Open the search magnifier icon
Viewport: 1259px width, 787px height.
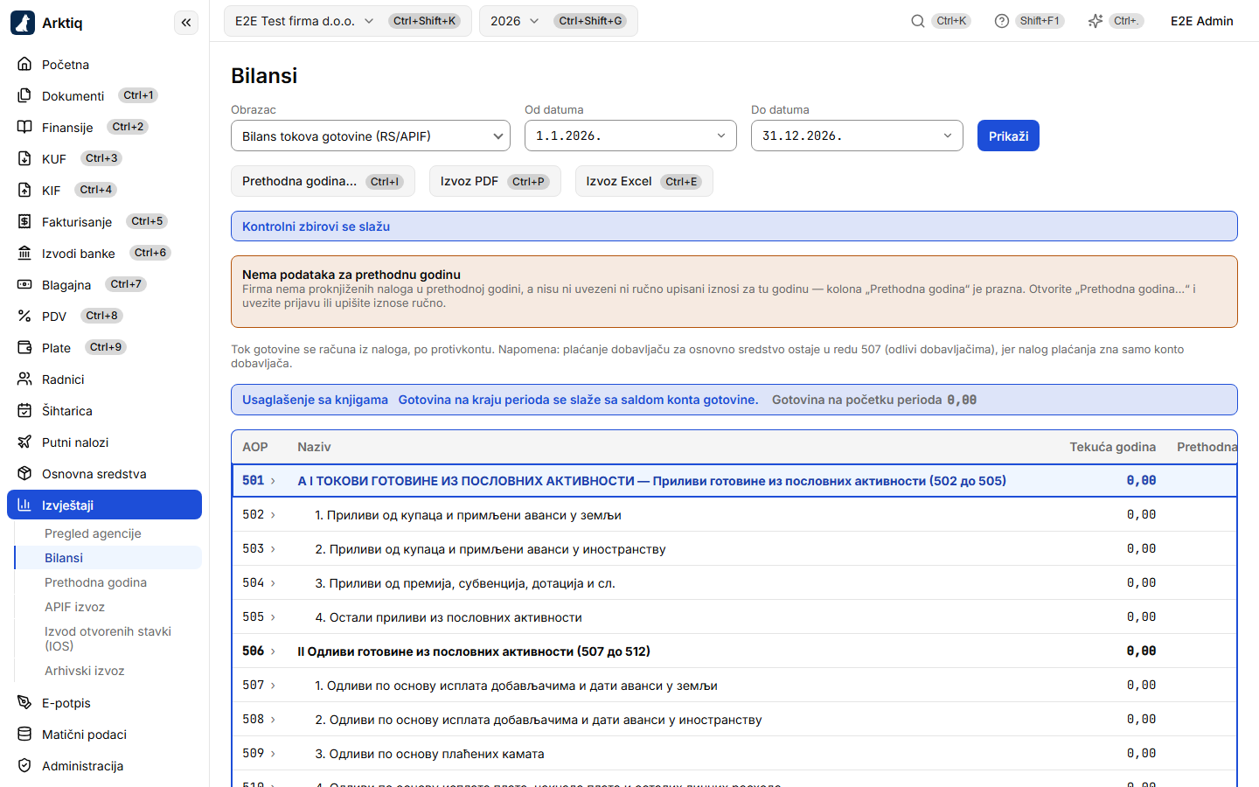pyautogui.click(x=918, y=21)
